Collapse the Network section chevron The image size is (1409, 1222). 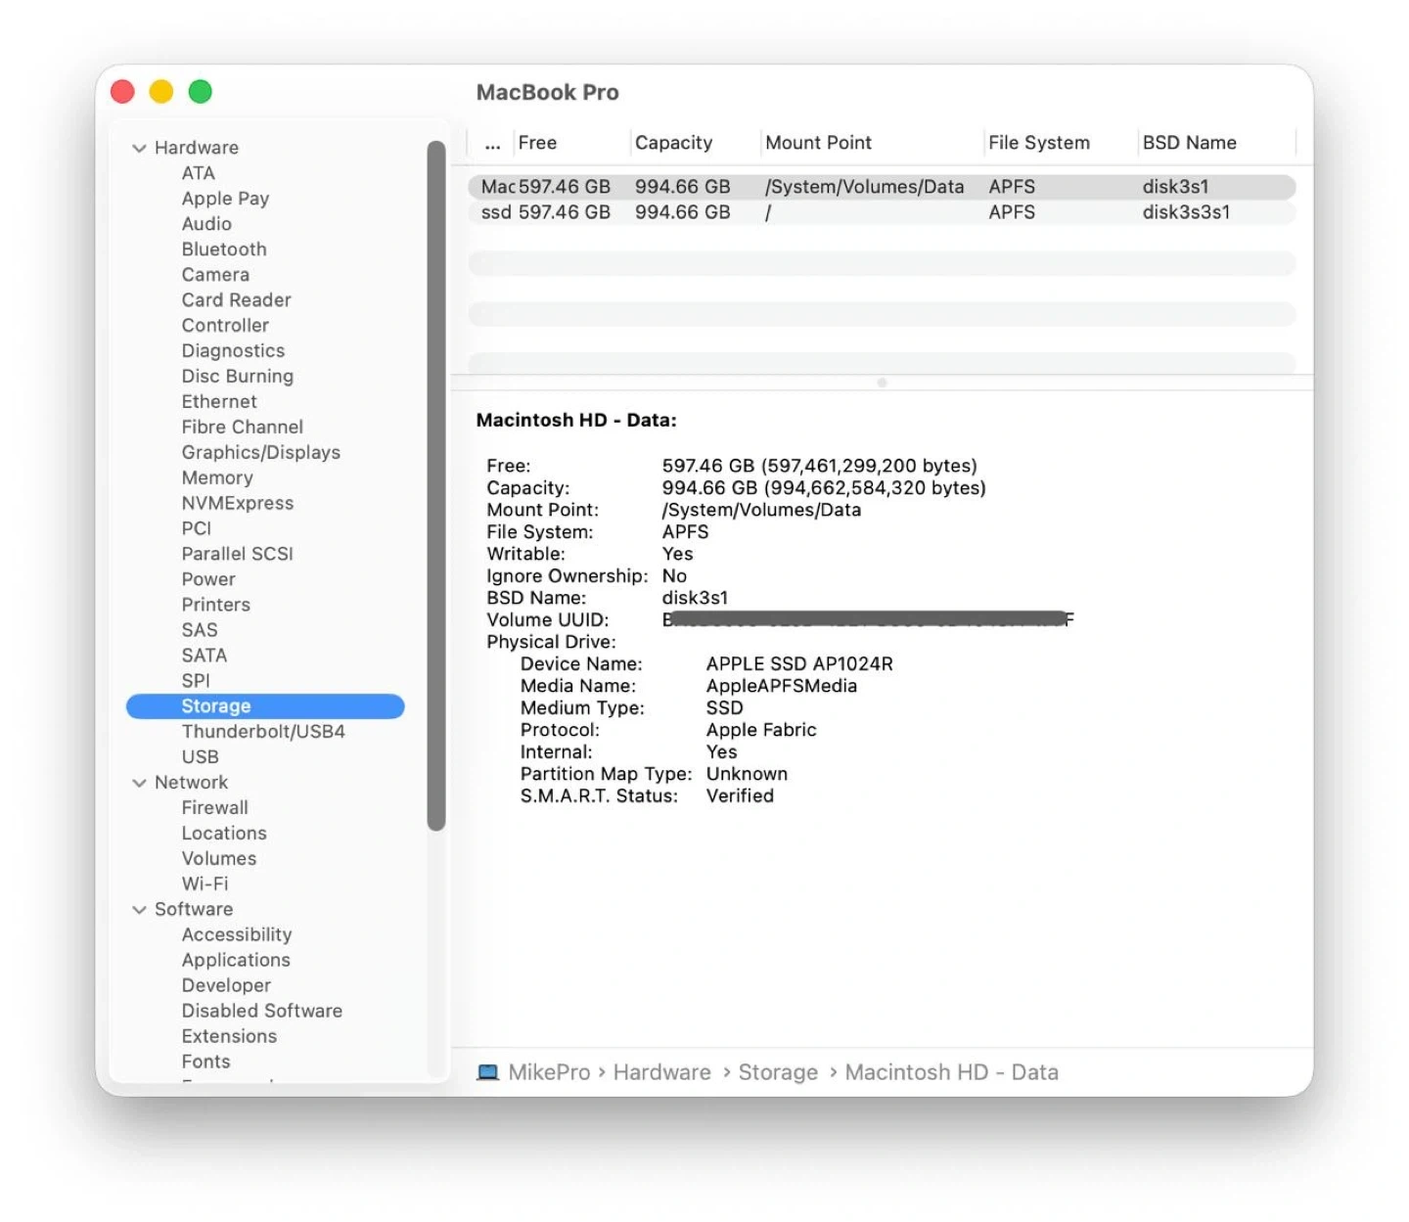pyautogui.click(x=139, y=783)
